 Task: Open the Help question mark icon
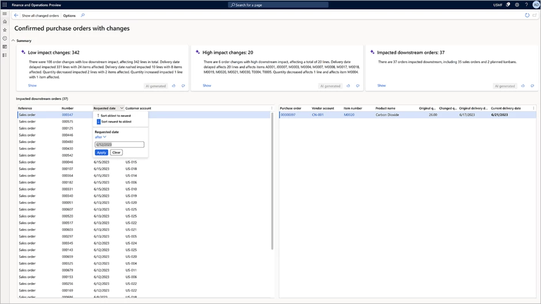pyautogui.click(x=526, y=5)
